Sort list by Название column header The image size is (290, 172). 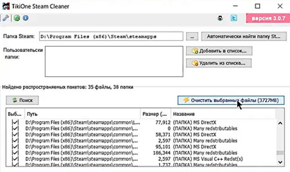224,114
